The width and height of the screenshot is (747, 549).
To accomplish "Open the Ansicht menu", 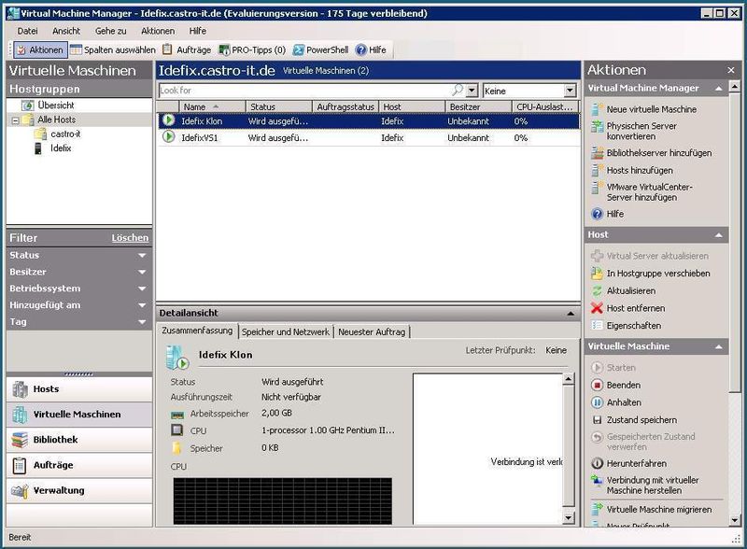I will coord(65,31).
